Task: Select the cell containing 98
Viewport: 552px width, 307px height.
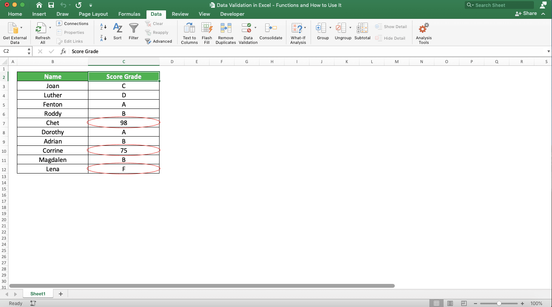Action: [x=124, y=123]
